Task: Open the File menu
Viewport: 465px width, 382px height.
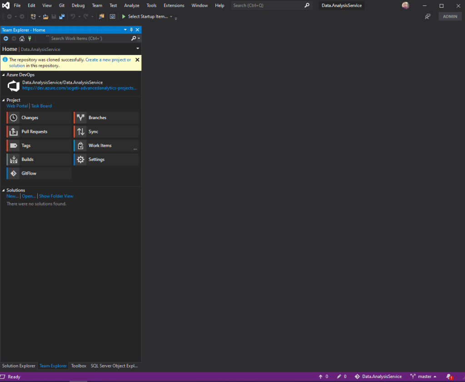Action: click(x=17, y=5)
